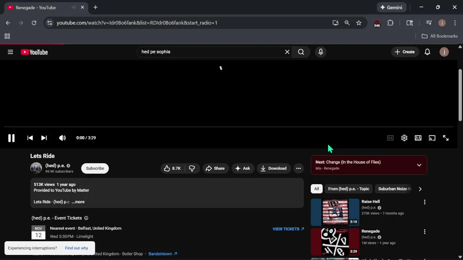Open the Renegade video thumbnail

click(335, 242)
